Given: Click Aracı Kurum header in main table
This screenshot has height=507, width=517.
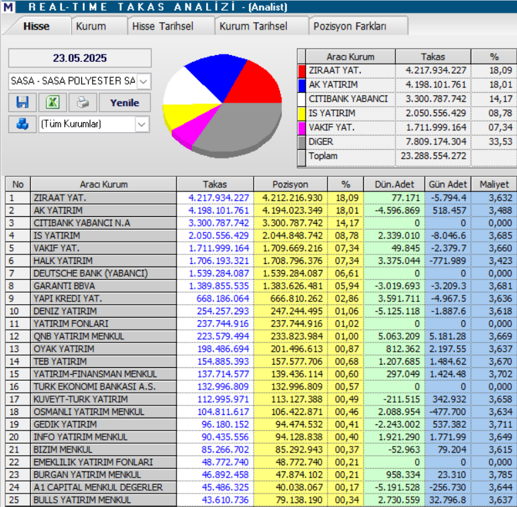Looking at the screenshot, I should [x=103, y=185].
